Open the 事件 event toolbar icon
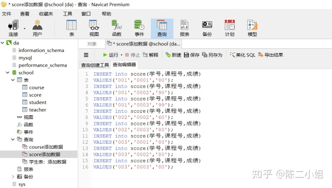332x188 pixels. tap(139, 28)
